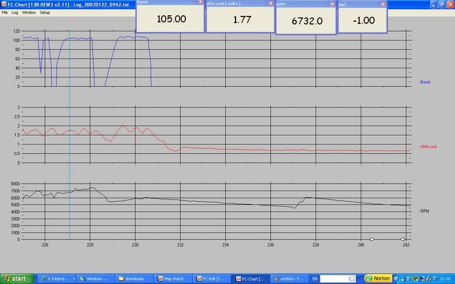Viewport: 455px width, 284px height.
Task: Open the Window menu
Action: [x=28, y=12]
